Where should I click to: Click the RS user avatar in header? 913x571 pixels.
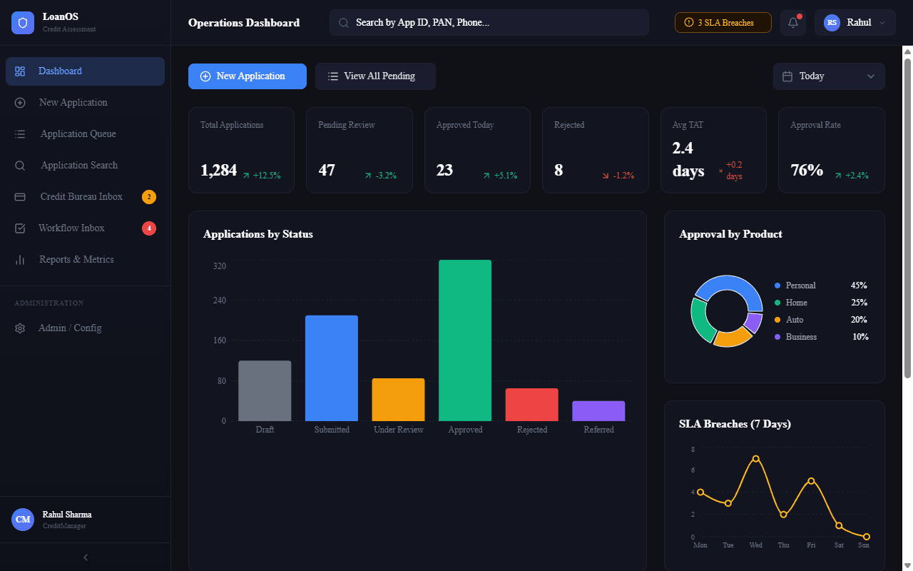(832, 23)
